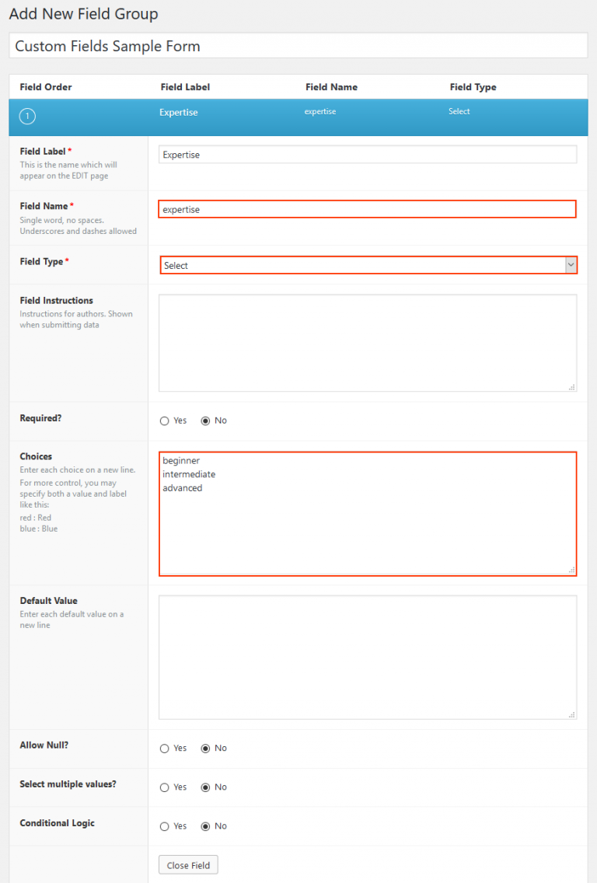Click the Field Type column header
The height and width of the screenshot is (883, 597).
point(473,86)
